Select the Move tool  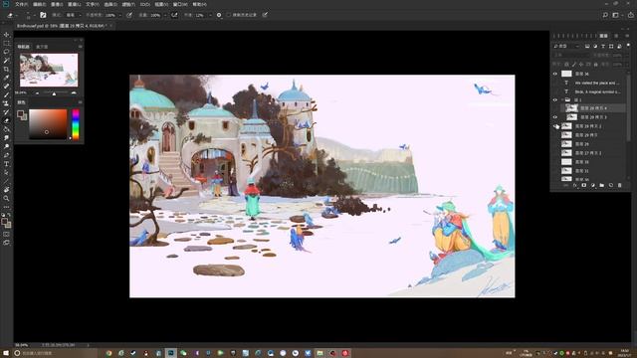coord(6,35)
